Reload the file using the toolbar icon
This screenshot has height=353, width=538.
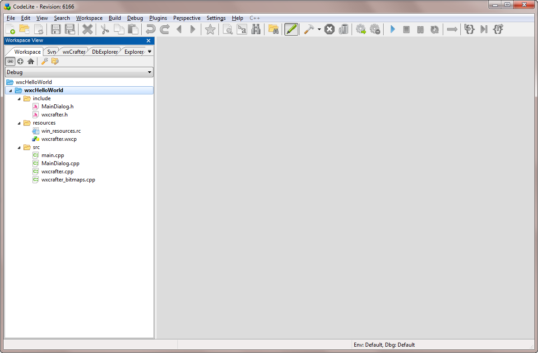tap(38, 29)
